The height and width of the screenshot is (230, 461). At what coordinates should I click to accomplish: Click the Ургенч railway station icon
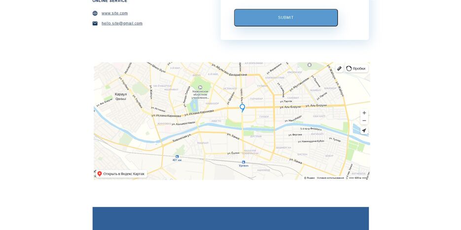(x=244, y=162)
